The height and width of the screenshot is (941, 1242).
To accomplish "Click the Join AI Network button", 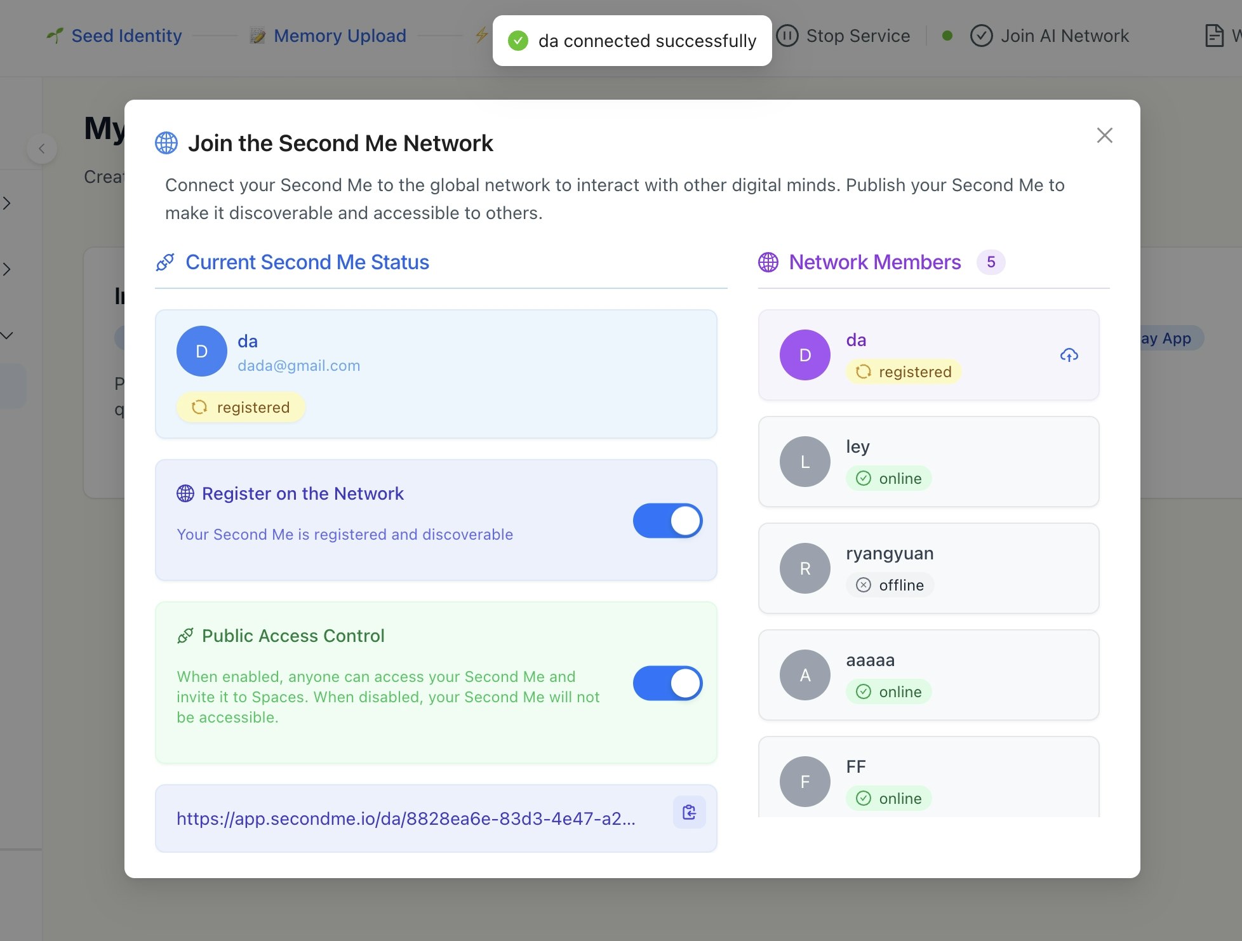I will pos(1050,36).
